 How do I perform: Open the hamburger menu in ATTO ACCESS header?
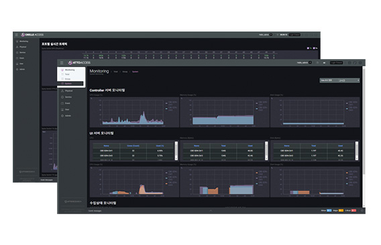point(62,62)
